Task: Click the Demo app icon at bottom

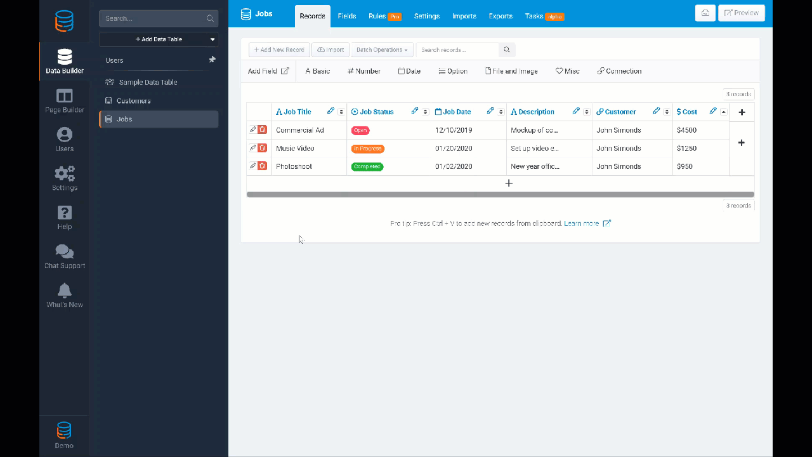Action: (64, 435)
